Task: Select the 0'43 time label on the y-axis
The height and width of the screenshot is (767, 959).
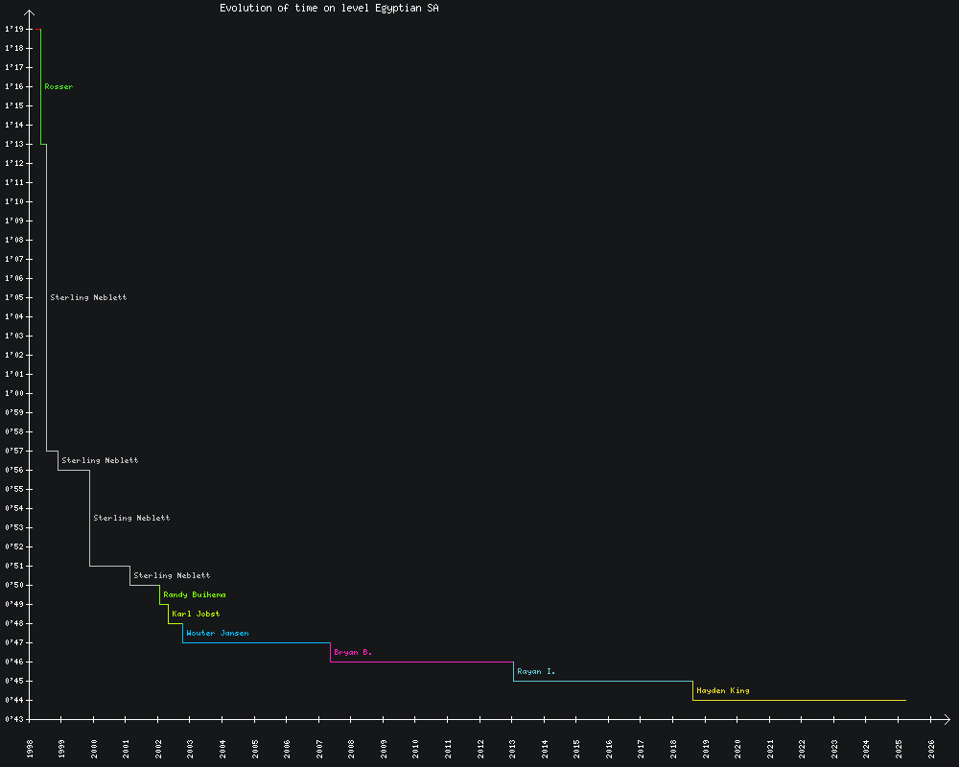Action: pyautogui.click(x=13, y=719)
